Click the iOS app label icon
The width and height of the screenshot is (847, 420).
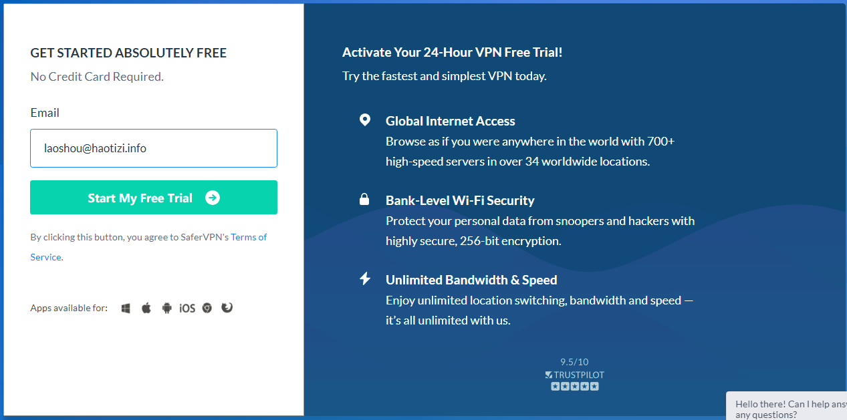187,308
